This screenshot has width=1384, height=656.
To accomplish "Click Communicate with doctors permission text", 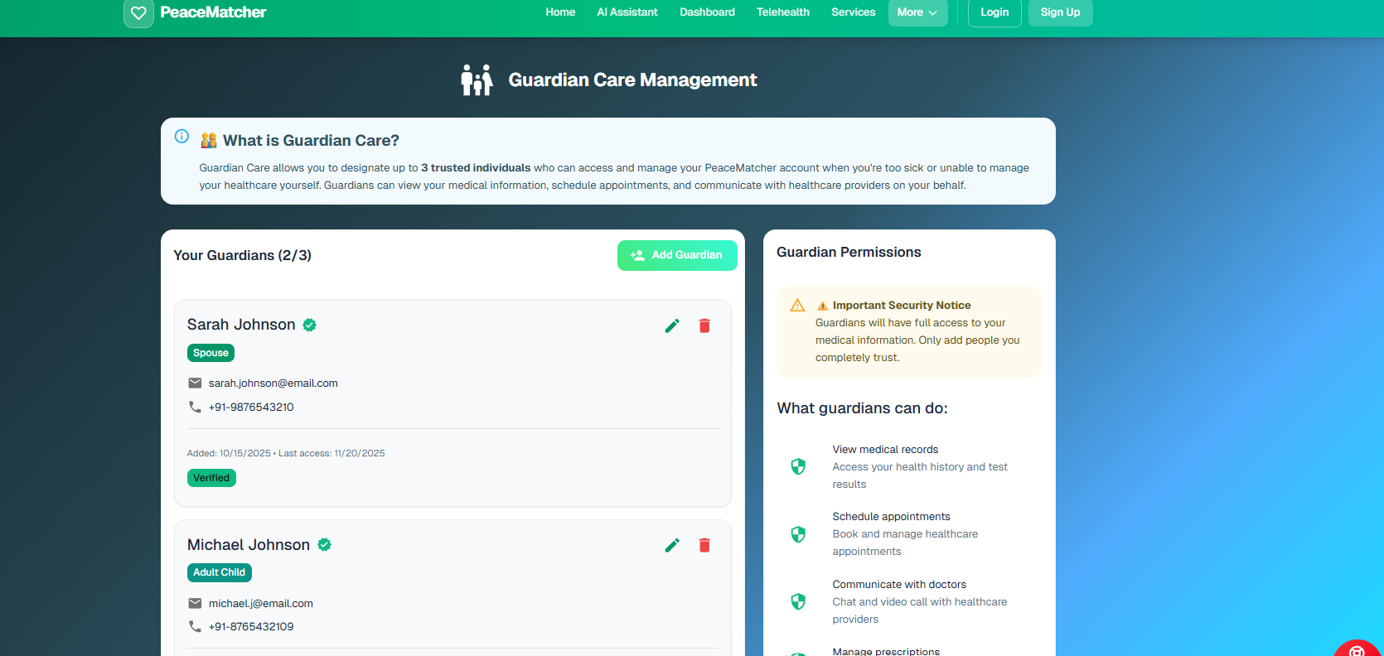I will click(899, 585).
